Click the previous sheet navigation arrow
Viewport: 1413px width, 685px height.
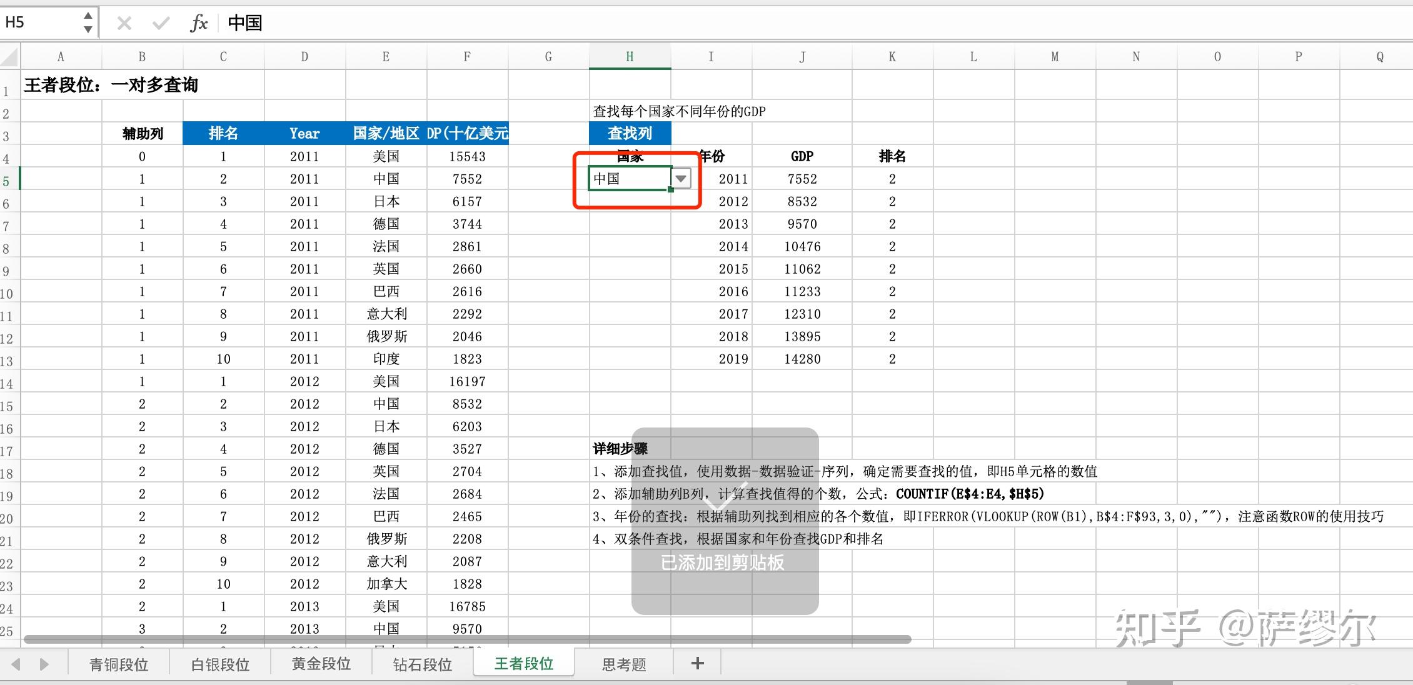click(16, 664)
